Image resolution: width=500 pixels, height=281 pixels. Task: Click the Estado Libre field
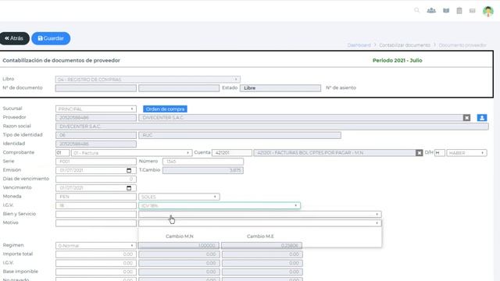pyautogui.click(x=280, y=88)
